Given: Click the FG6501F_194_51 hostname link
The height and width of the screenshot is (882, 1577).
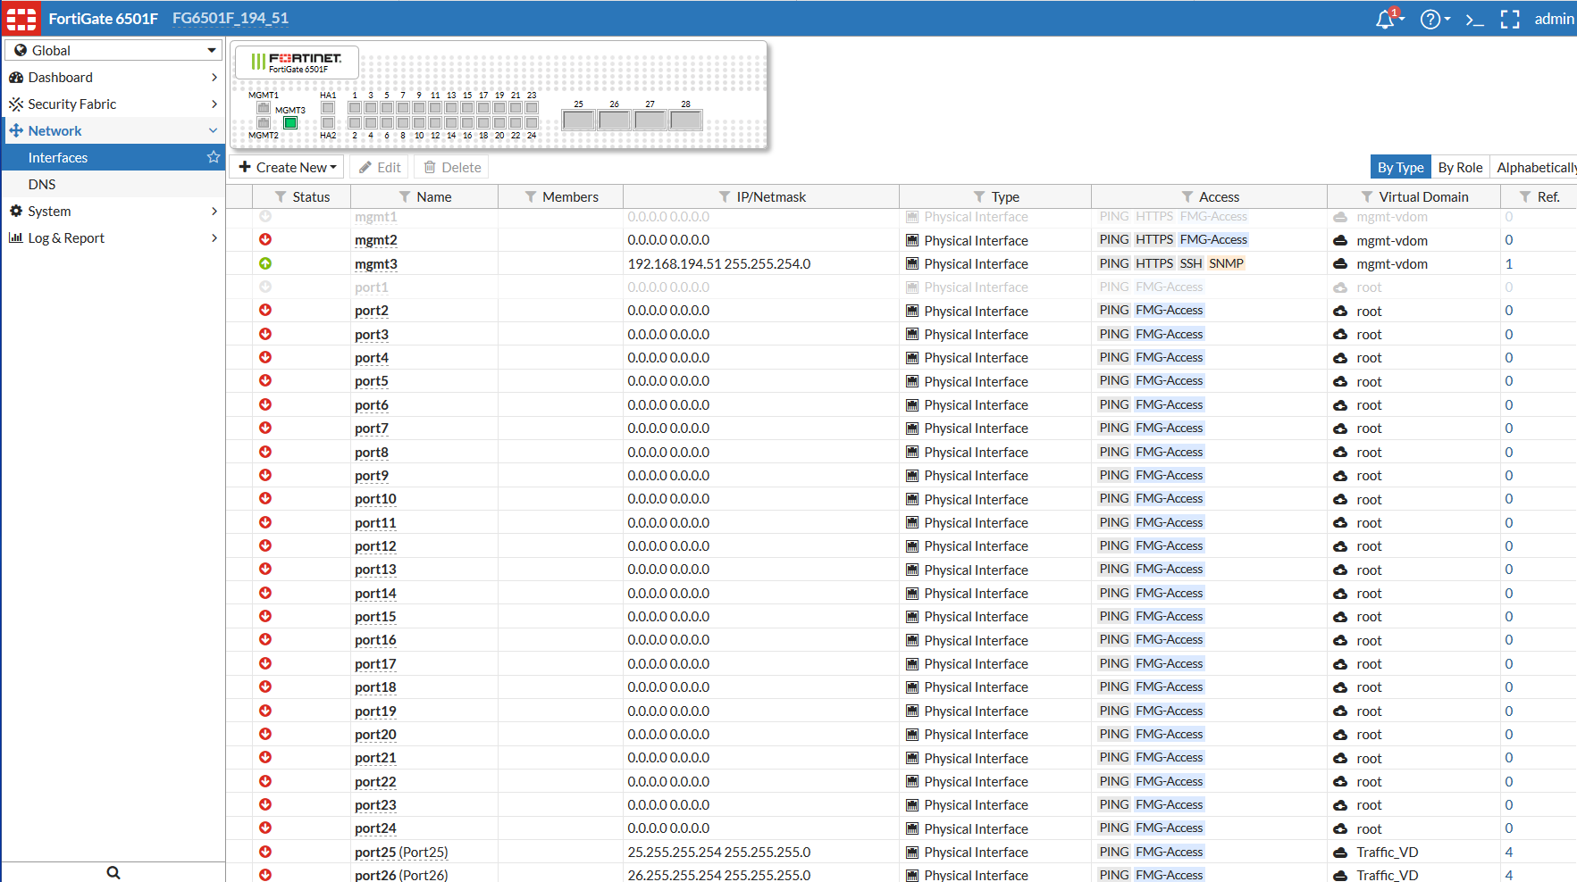Looking at the screenshot, I should coord(231,18).
